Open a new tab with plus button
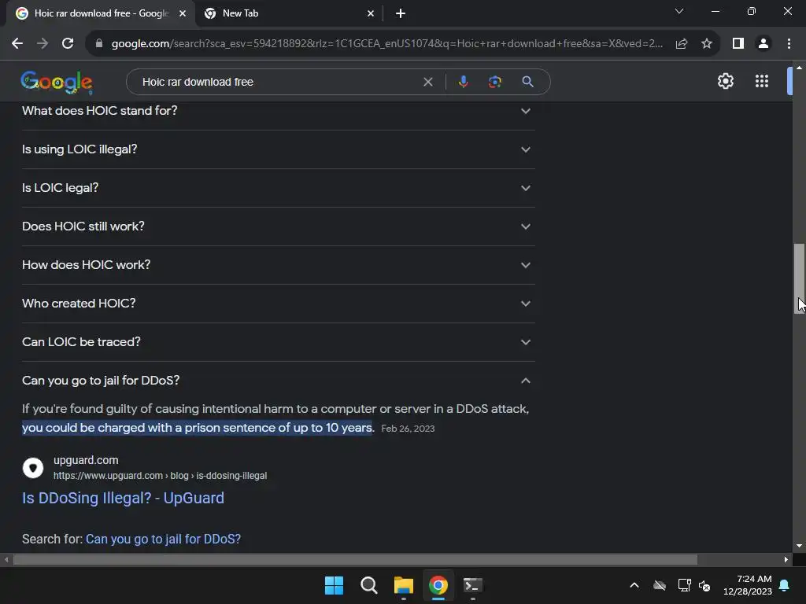 (401, 13)
